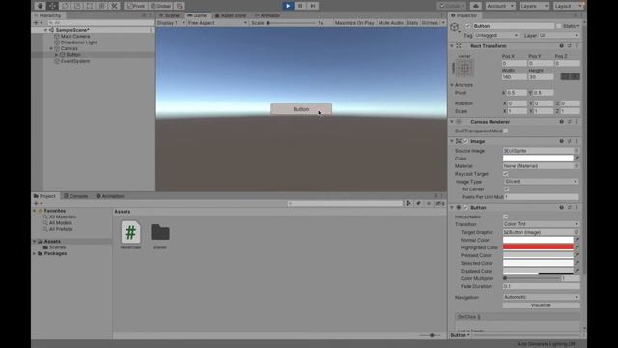Select the Rect tool in toolbar
The width and height of the screenshot is (618, 348).
click(x=90, y=6)
